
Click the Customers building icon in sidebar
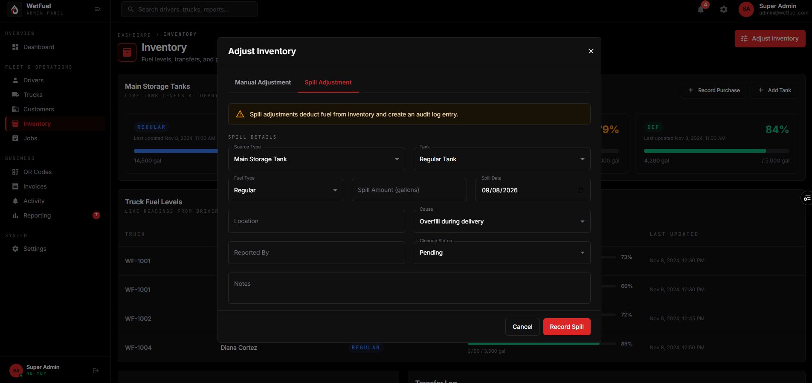coord(15,109)
